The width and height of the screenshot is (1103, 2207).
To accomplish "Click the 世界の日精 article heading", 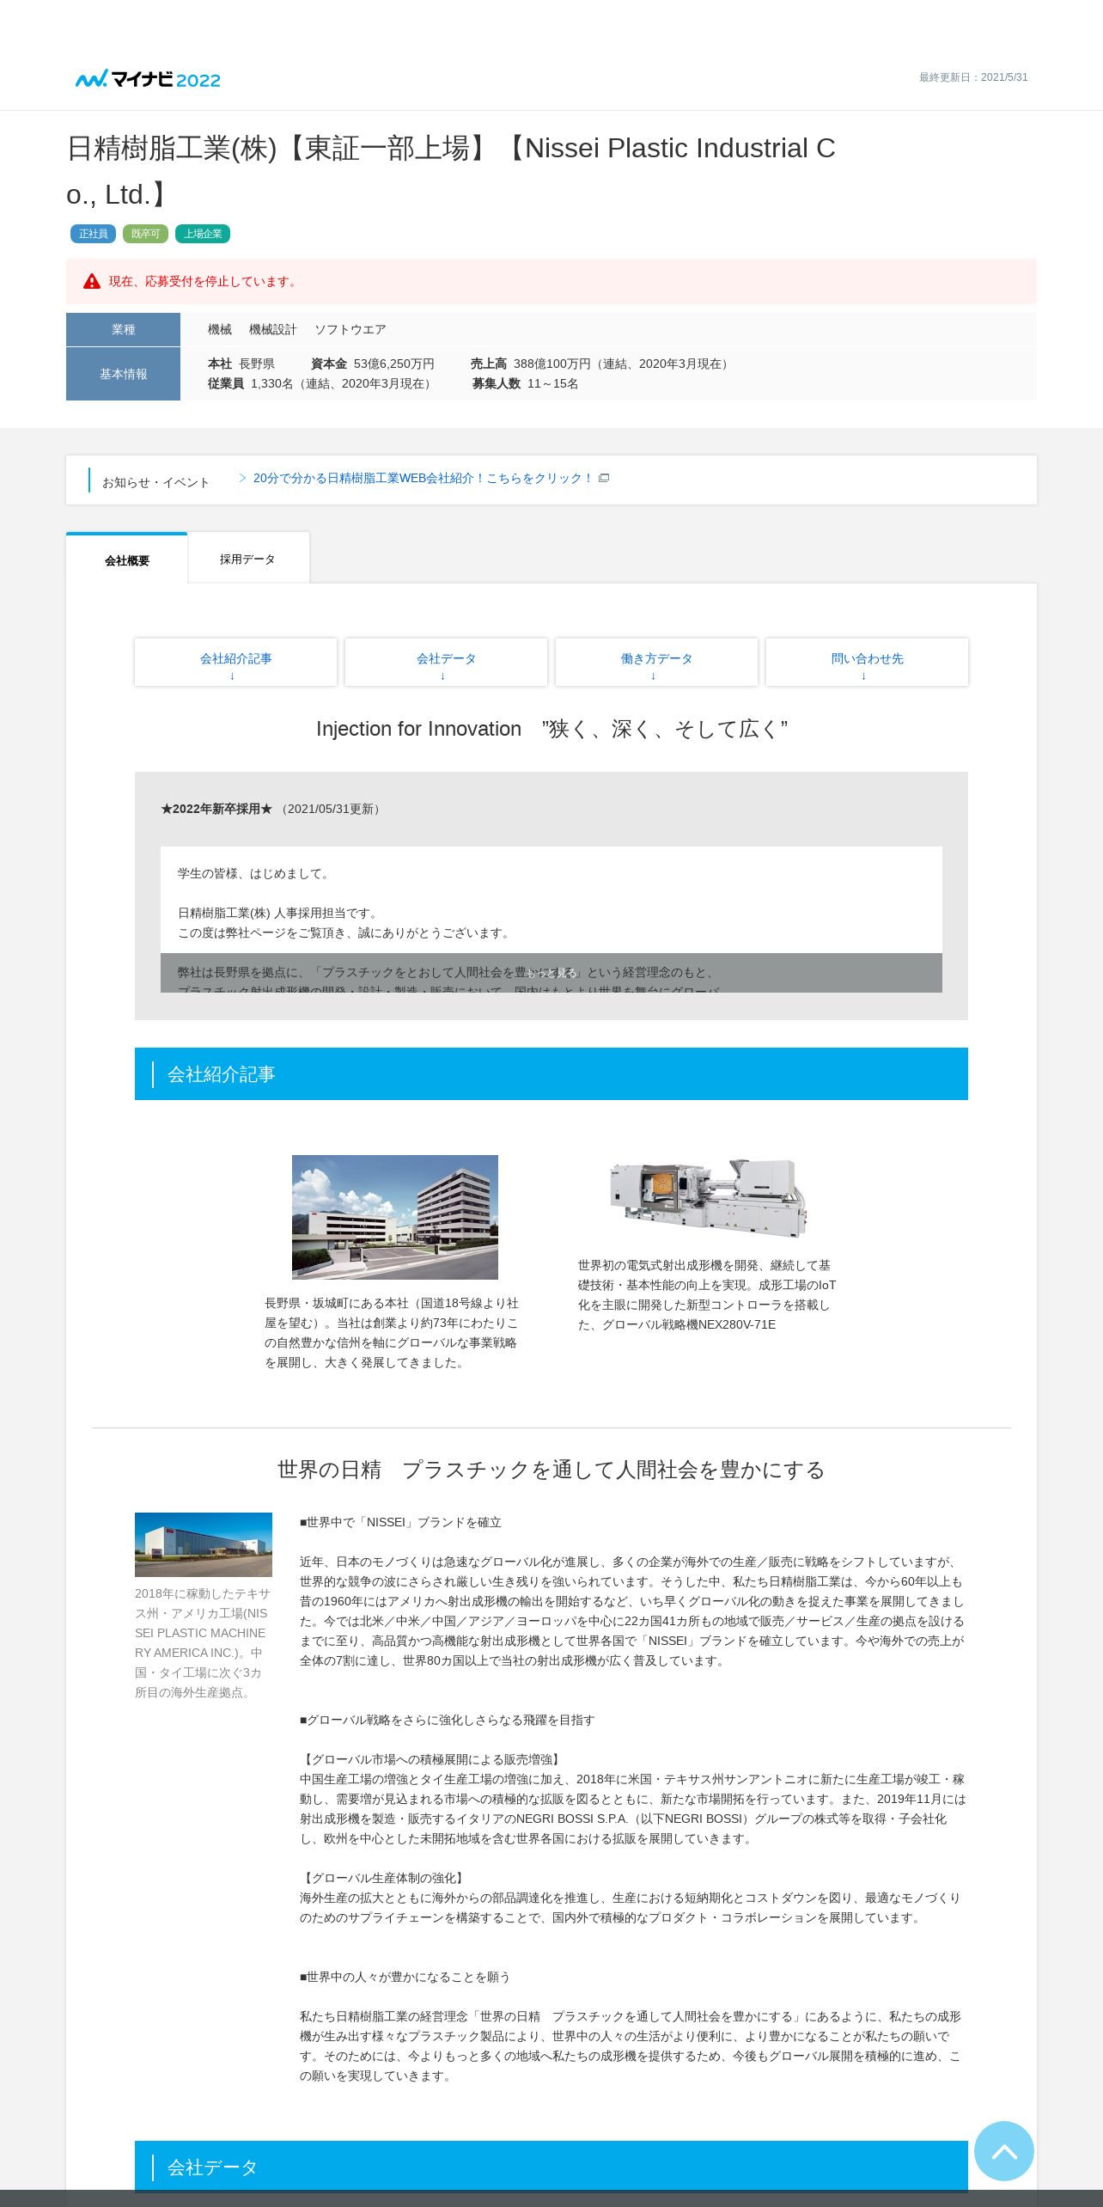I will (551, 1470).
